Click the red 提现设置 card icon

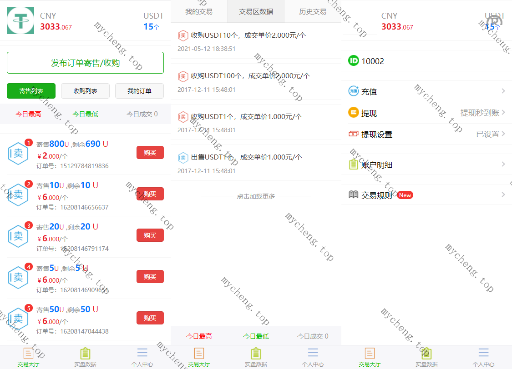coord(354,134)
